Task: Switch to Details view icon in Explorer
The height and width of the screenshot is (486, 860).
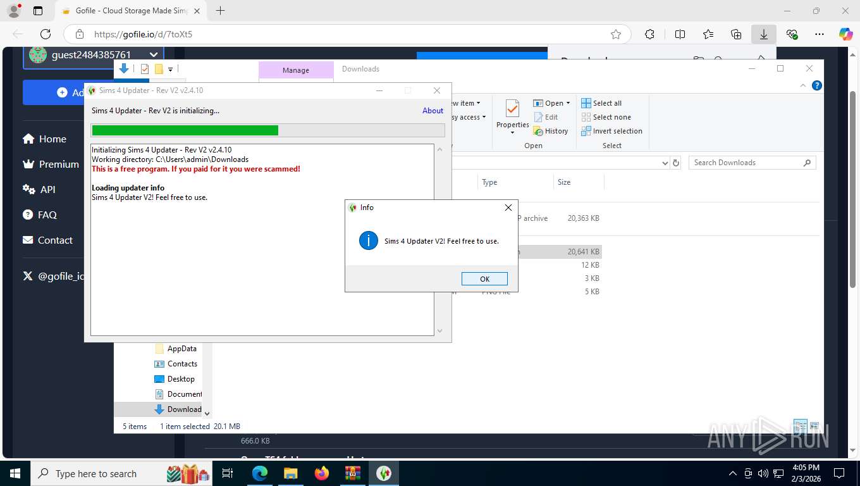Action: (801, 426)
